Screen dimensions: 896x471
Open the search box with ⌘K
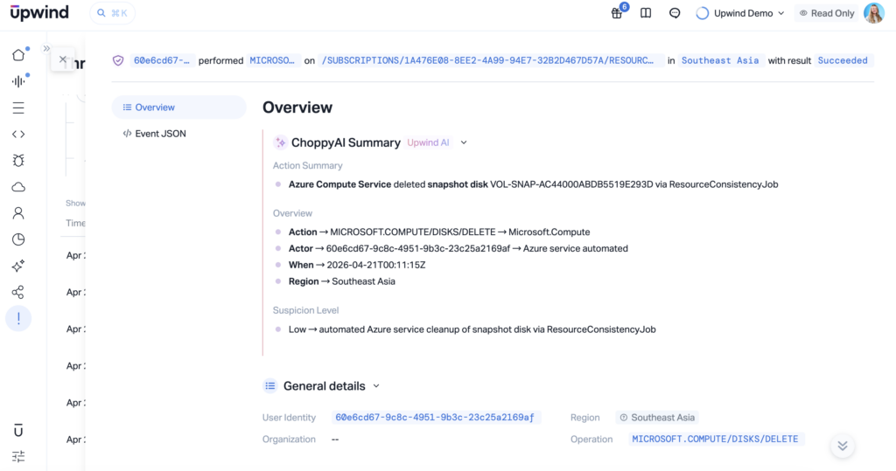coord(113,13)
